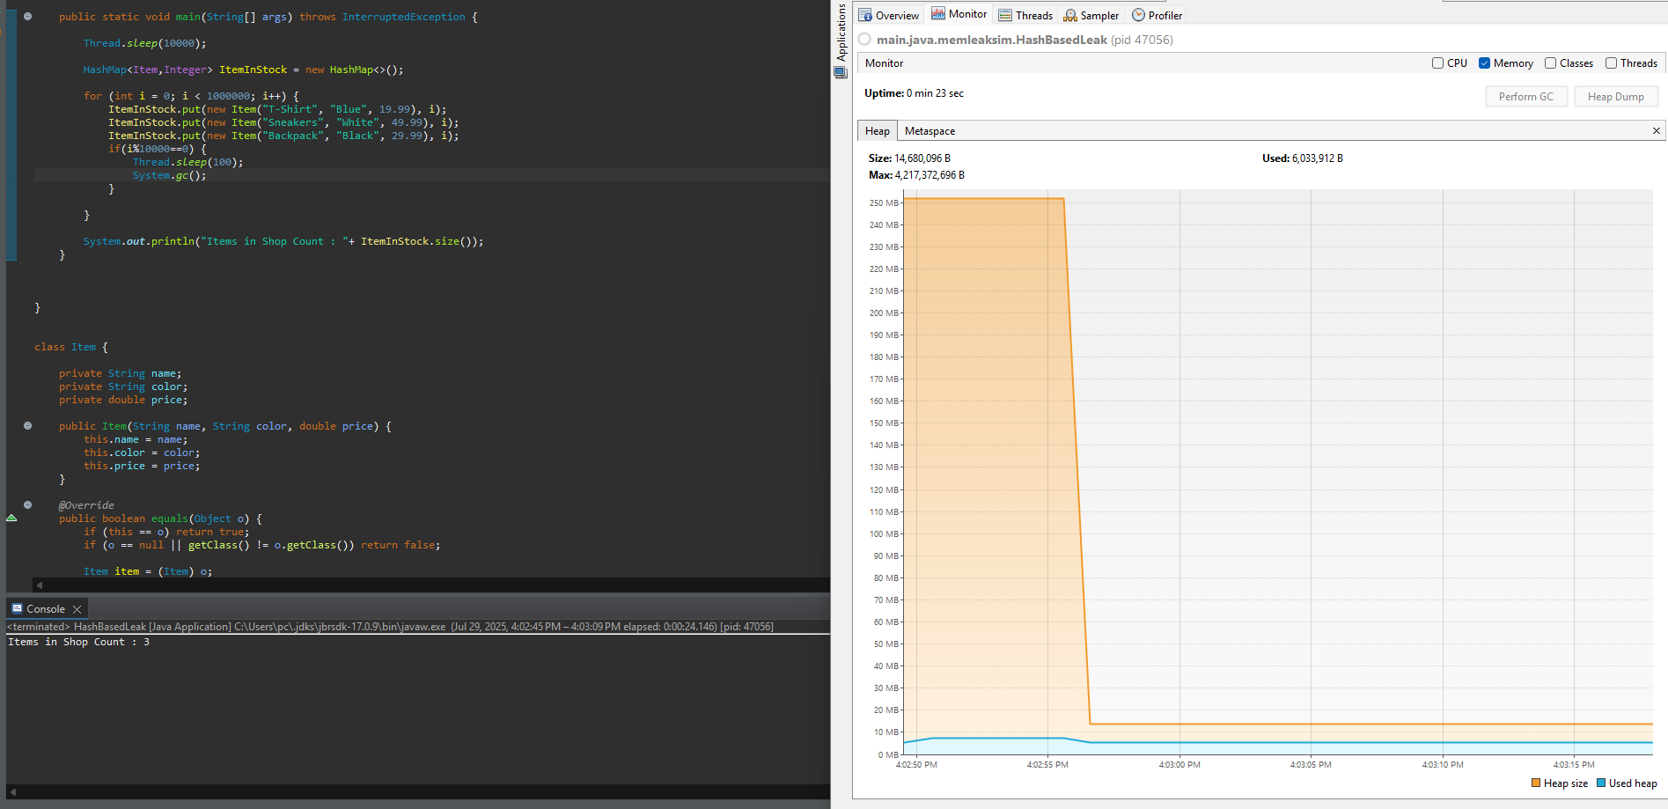Collapse the main method fold marker
The image size is (1668, 809).
(x=28, y=17)
